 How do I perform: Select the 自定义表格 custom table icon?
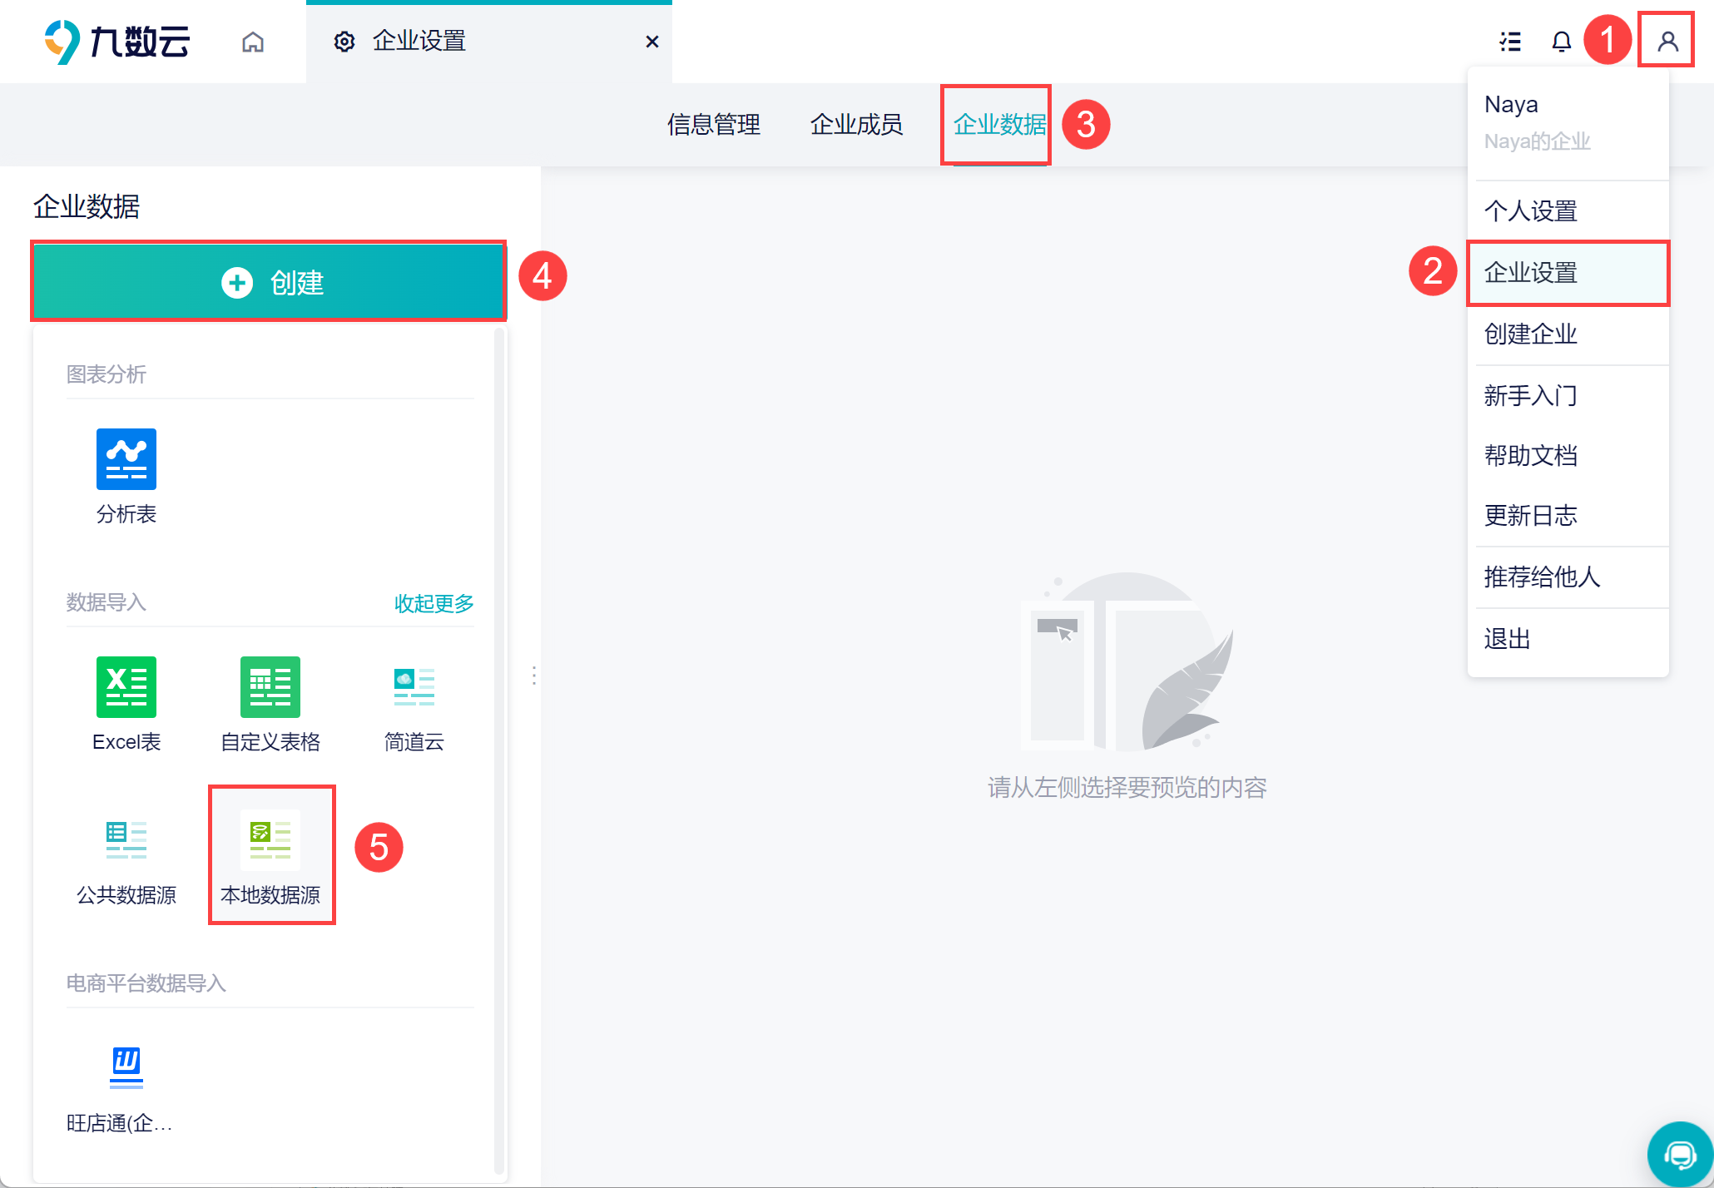[270, 687]
